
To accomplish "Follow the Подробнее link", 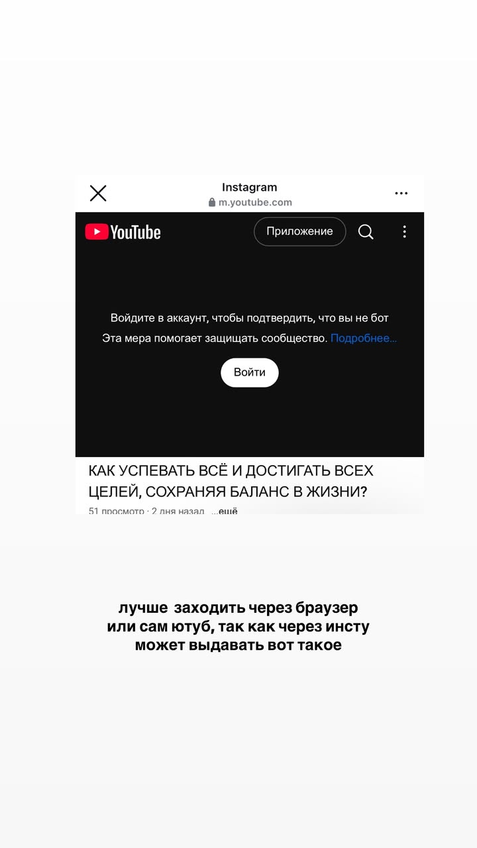I will [x=364, y=339].
